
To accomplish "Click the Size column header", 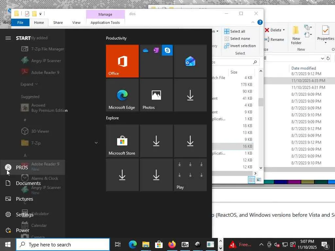I will click(241, 72).
